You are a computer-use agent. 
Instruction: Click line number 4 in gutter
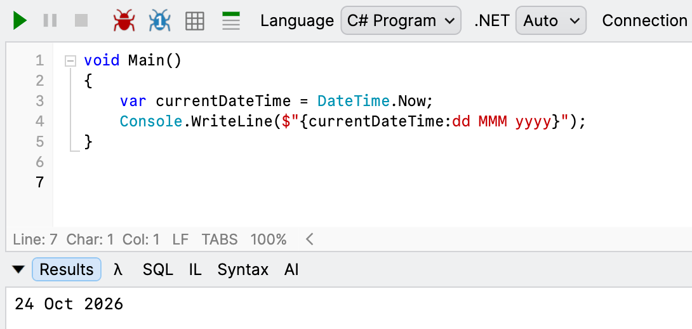[x=40, y=121]
